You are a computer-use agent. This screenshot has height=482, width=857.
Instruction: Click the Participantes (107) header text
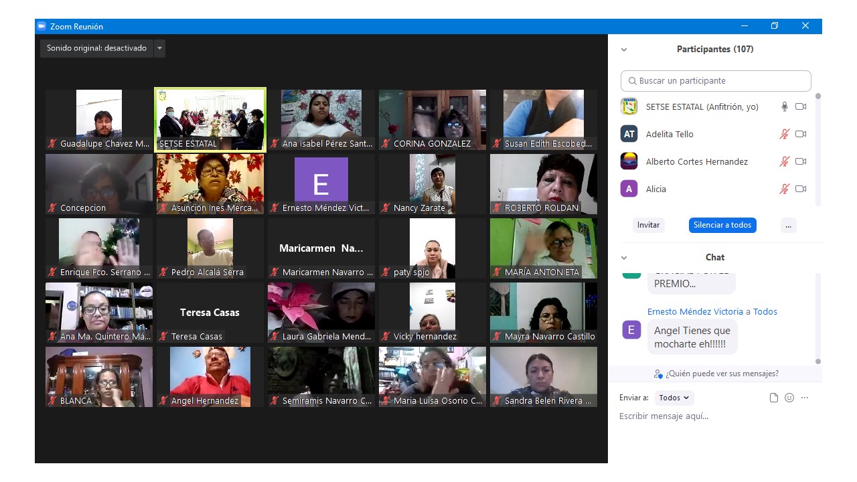click(715, 50)
